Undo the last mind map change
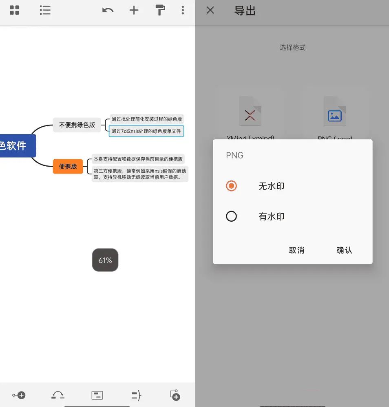Screen dimensions: 389x407 [107, 10]
